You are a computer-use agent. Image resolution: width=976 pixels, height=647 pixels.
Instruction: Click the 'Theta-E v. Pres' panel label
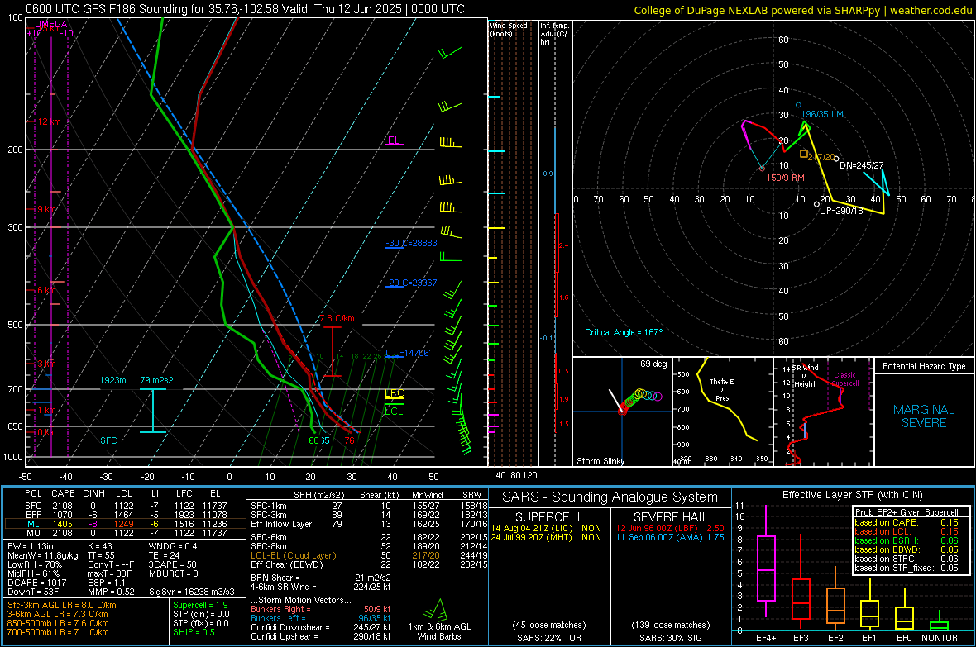point(722,389)
